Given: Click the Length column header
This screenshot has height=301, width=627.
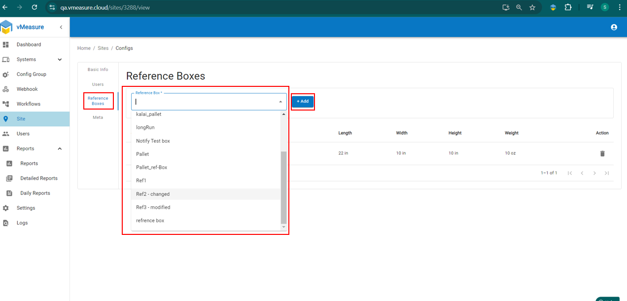Looking at the screenshot, I should pos(345,133).
